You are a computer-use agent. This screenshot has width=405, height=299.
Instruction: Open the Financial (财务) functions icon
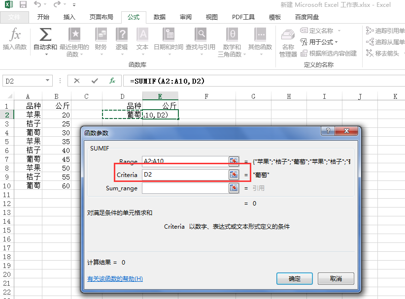(101, 34)
